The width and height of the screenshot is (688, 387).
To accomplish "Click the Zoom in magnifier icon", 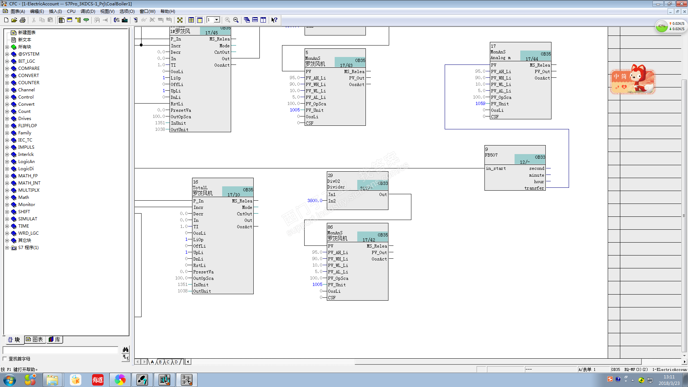I will pyautogui.click(x=228, y=20).
